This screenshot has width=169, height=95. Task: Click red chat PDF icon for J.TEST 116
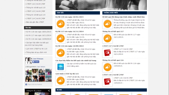click(x=107, y=82)
